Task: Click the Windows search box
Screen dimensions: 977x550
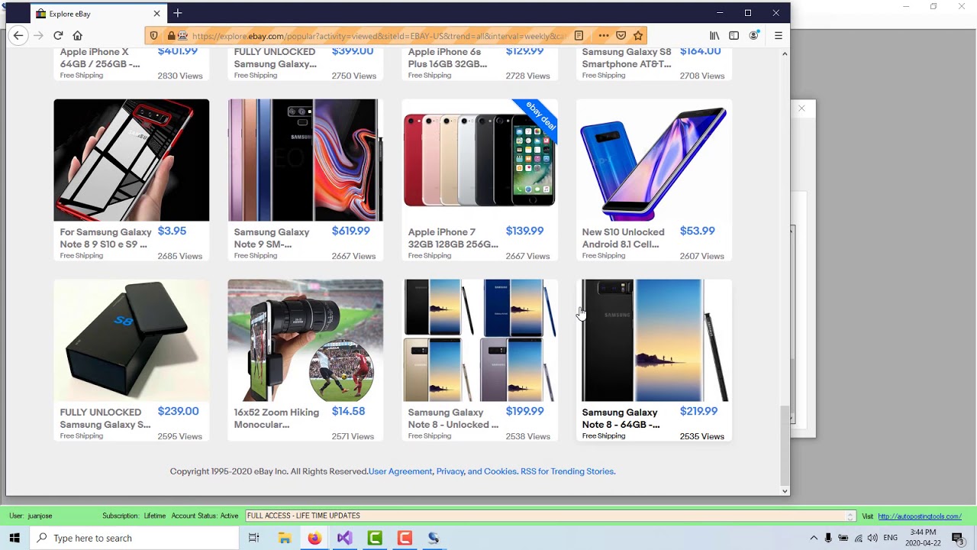Action: point(136,538)
